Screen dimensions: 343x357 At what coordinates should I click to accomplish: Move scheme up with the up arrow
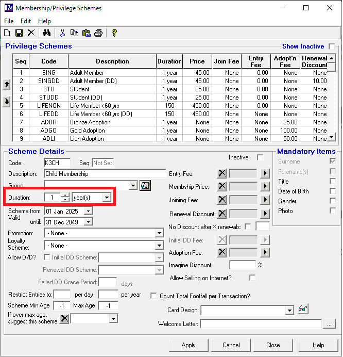[x=6, y=85]
